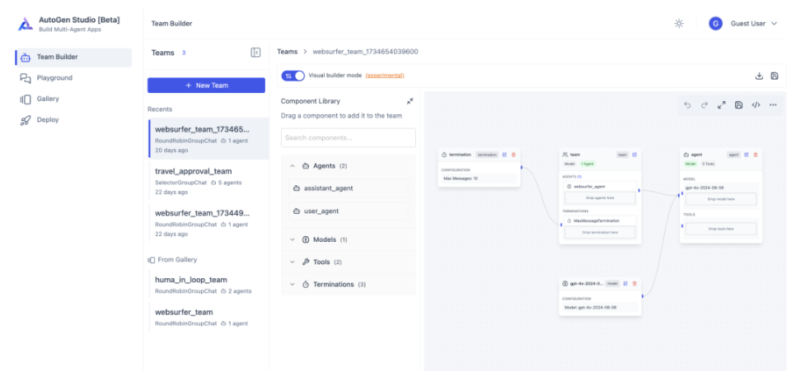The width and height of the screenshot is (796, 371).
Task: Delete the termination node
Action: (x=513, y=155)
